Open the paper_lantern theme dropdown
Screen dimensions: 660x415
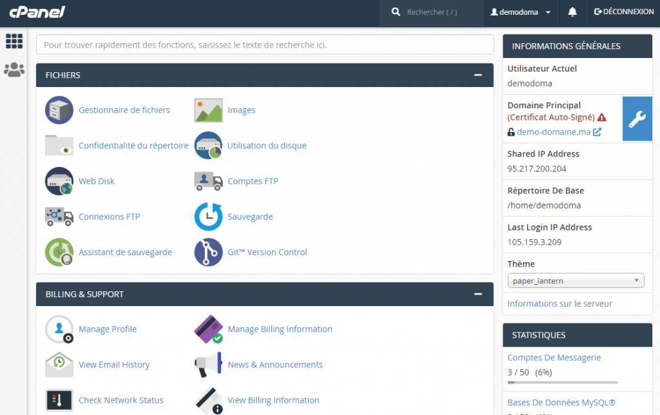pos(575,280)
